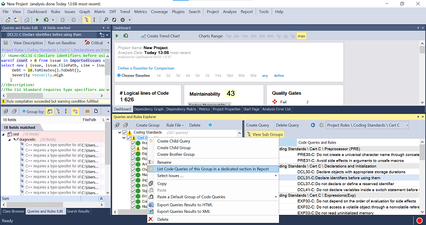Screen dimensions: 426x225
Task: Click the info icon next to Delete in Explorer toolbar
Action: 210,125
